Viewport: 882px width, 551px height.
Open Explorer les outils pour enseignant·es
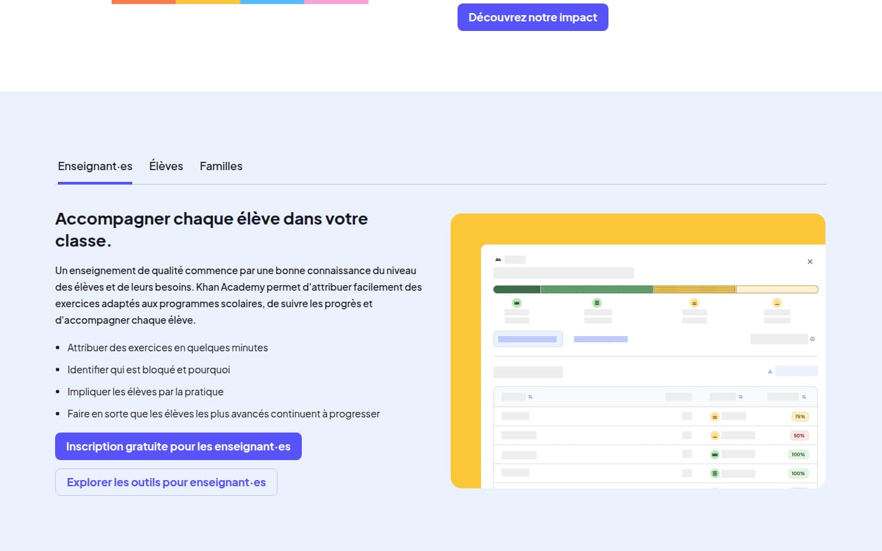pos(166,482)
